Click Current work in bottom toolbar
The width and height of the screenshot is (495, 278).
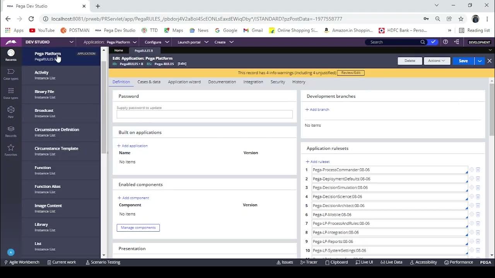[x=61, y=262]
